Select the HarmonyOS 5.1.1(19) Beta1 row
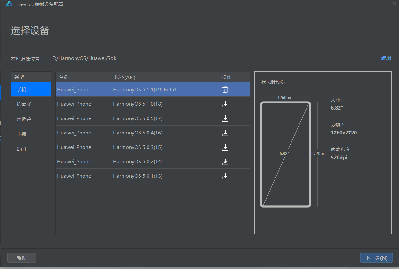Viewport: 399px width, 269px height. tap(153, 90)
